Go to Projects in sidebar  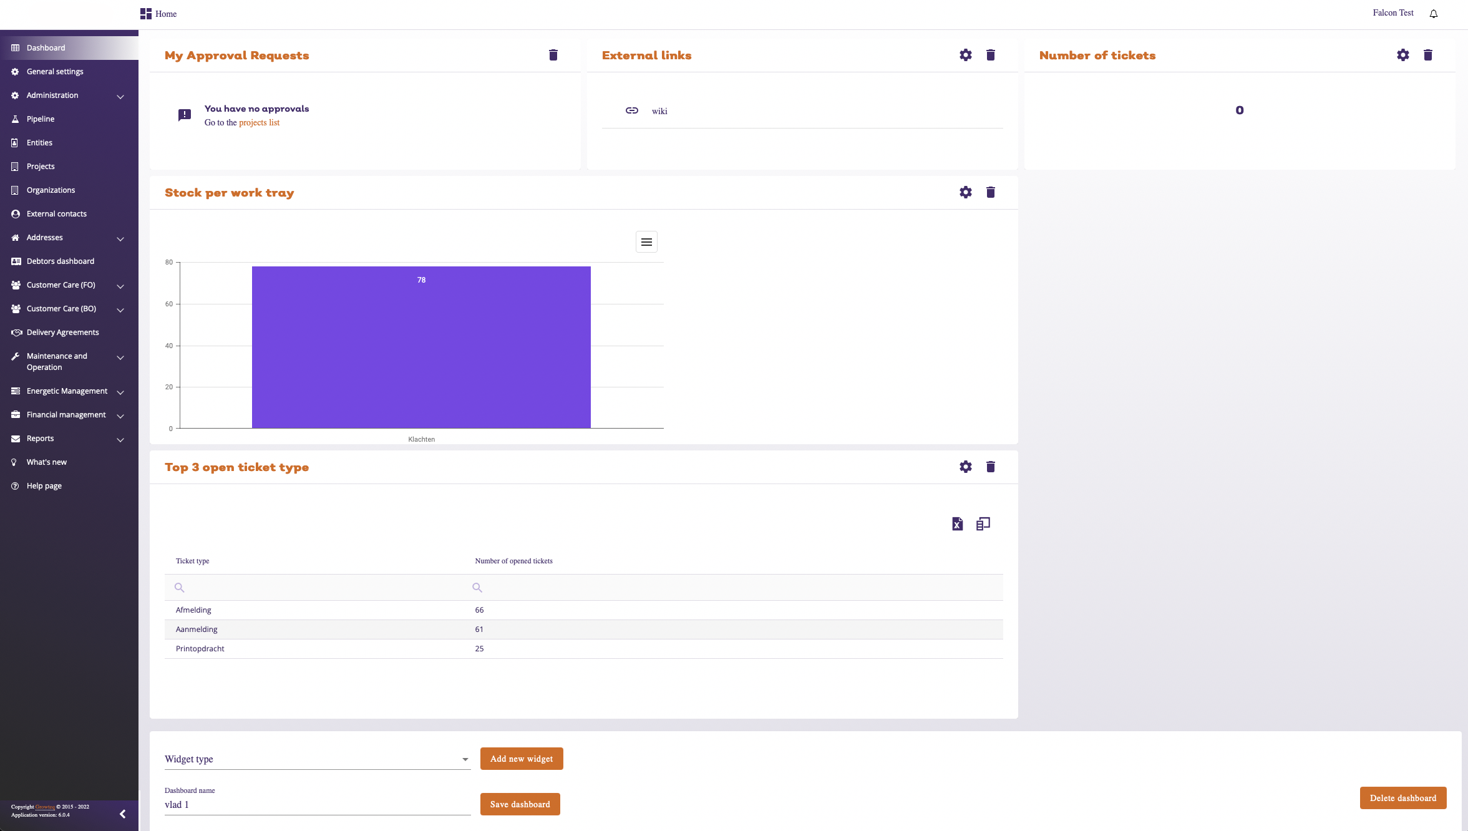pyautogui.click(x=41, y=167)
